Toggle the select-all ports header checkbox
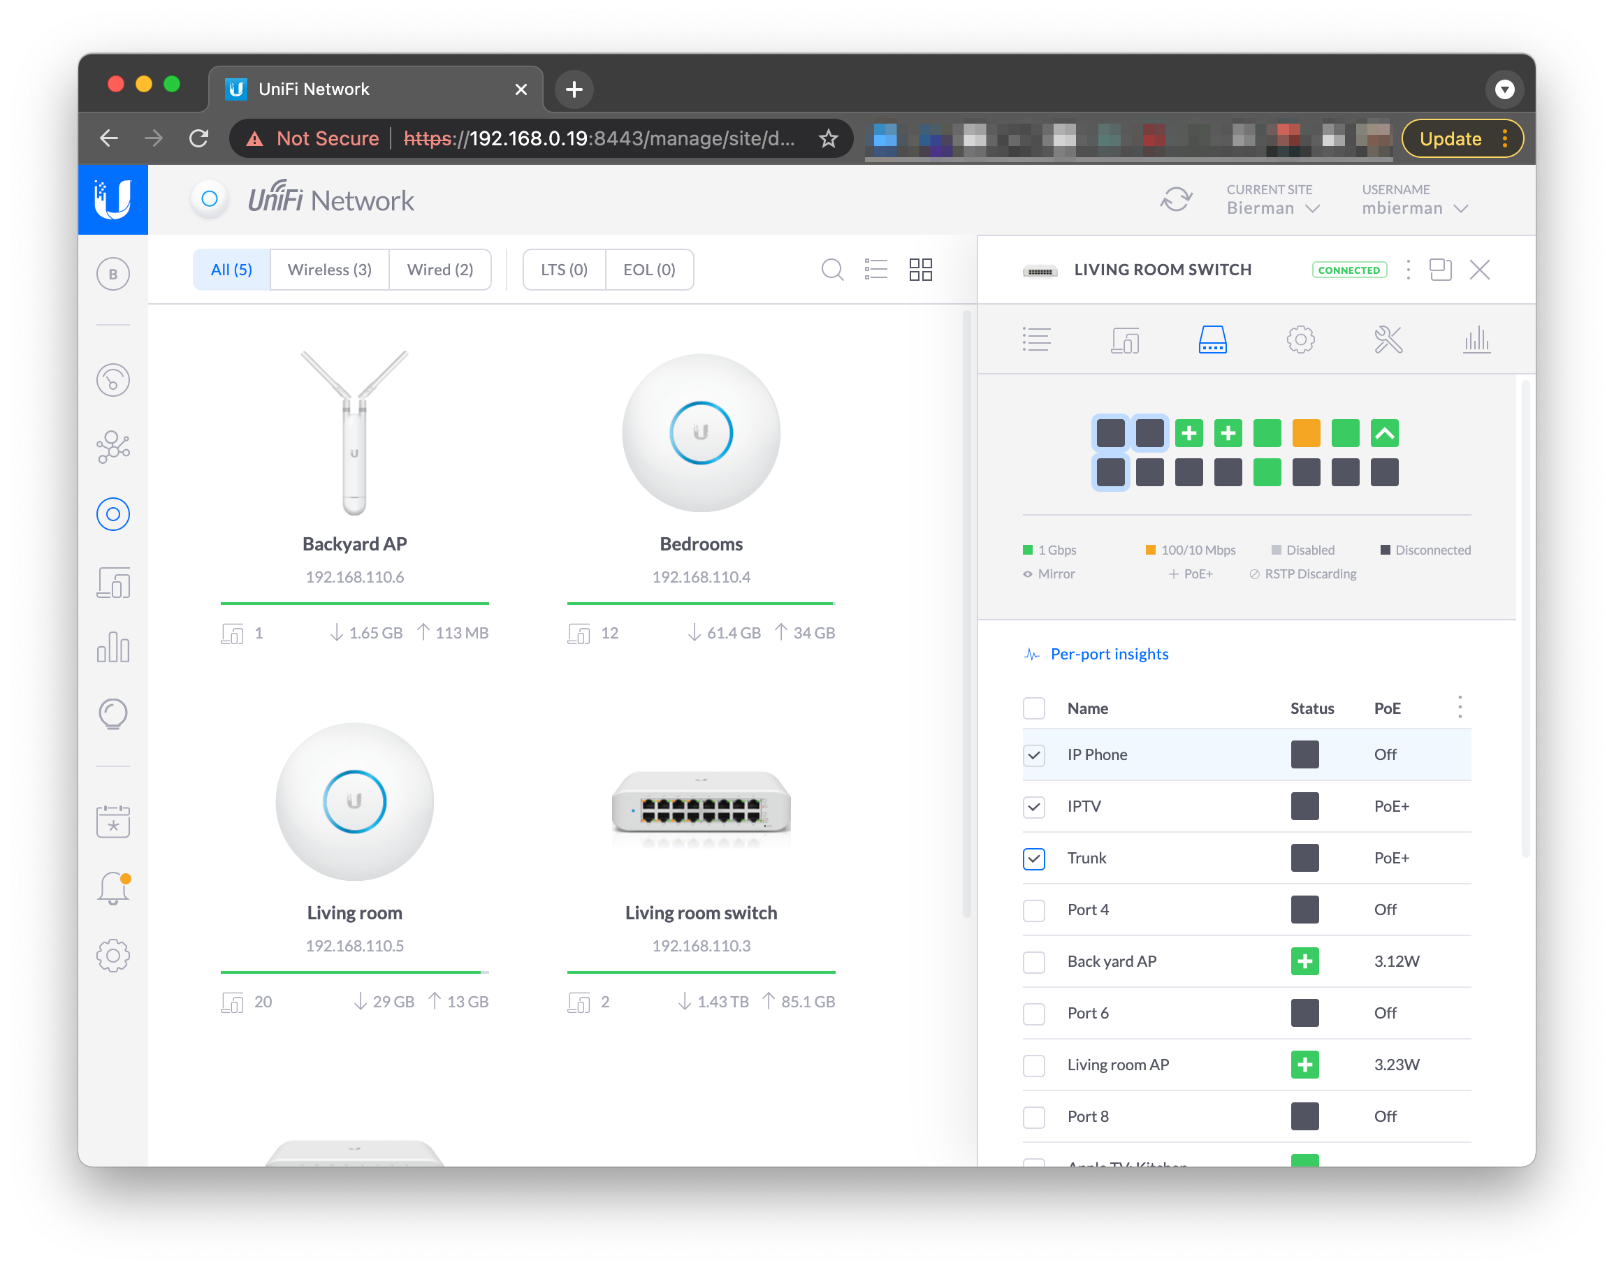The image size is (1614, 1270). pos(1034,708)
